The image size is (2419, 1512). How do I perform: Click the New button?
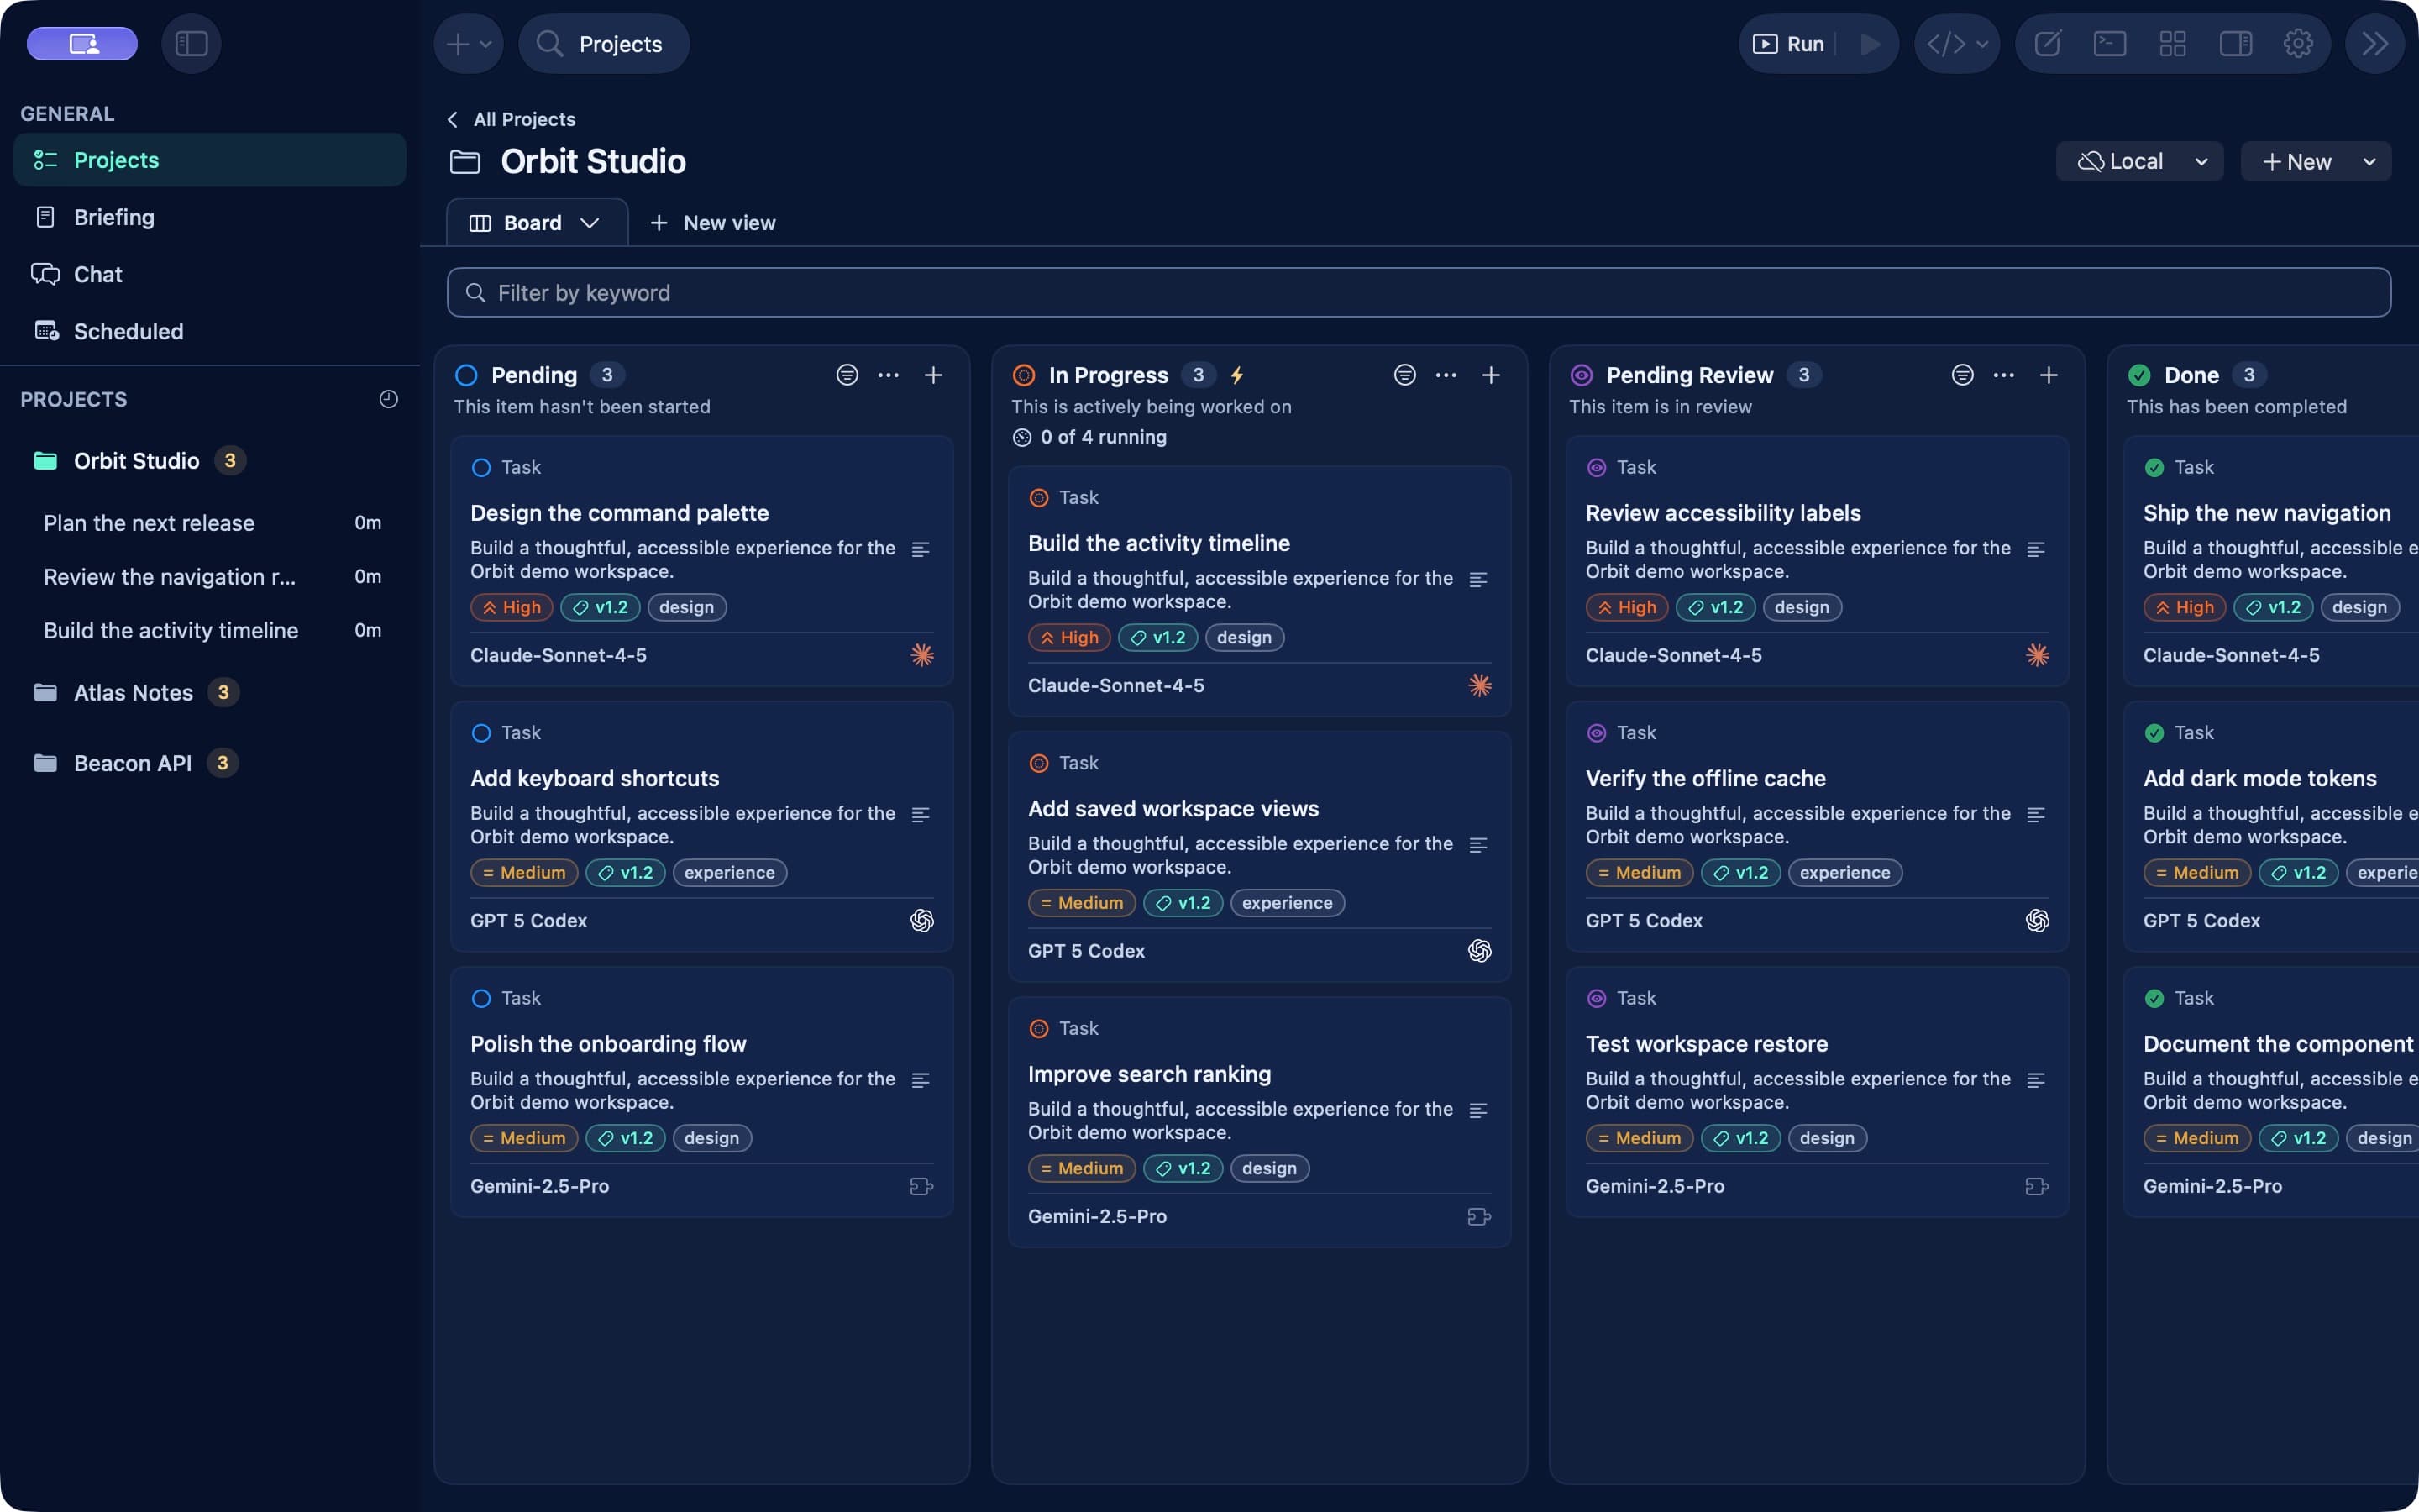point(2297,162)
